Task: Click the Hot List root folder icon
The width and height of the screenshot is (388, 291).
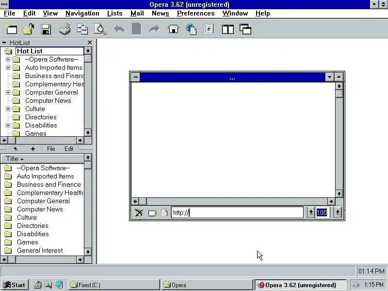Action: 8,51
